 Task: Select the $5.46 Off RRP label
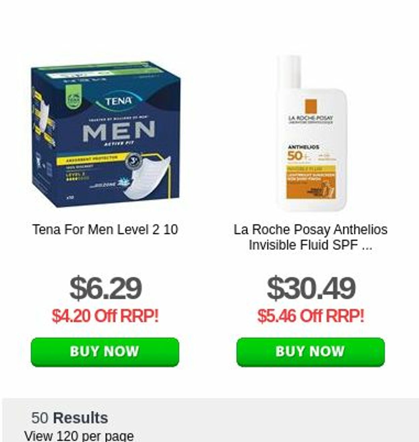(x=310, y=316)
